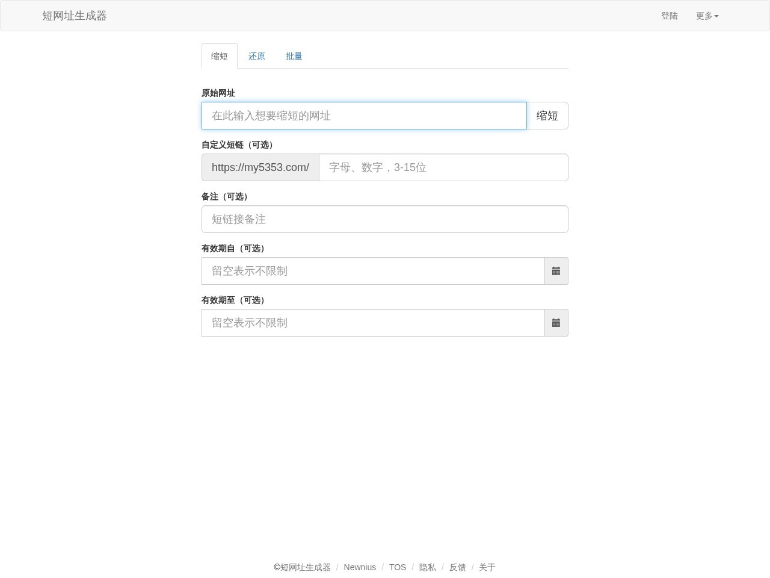Switch to the 还原 tab
The image size is (770, 578).
coord(257,56)
